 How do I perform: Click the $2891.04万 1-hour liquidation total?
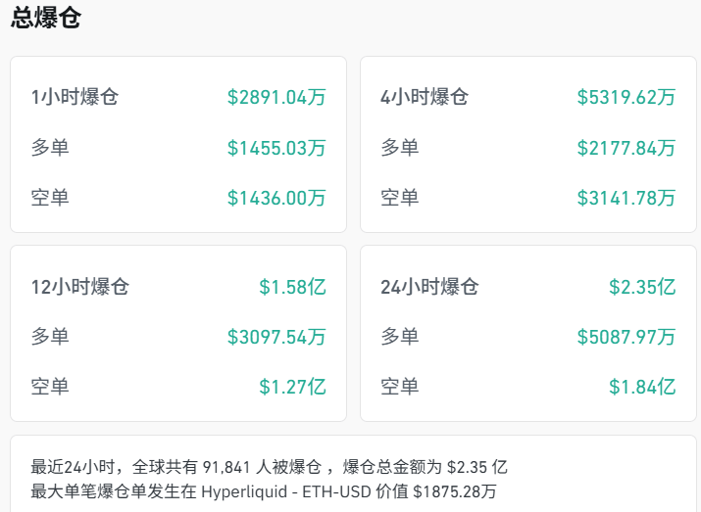click(276, 97)
